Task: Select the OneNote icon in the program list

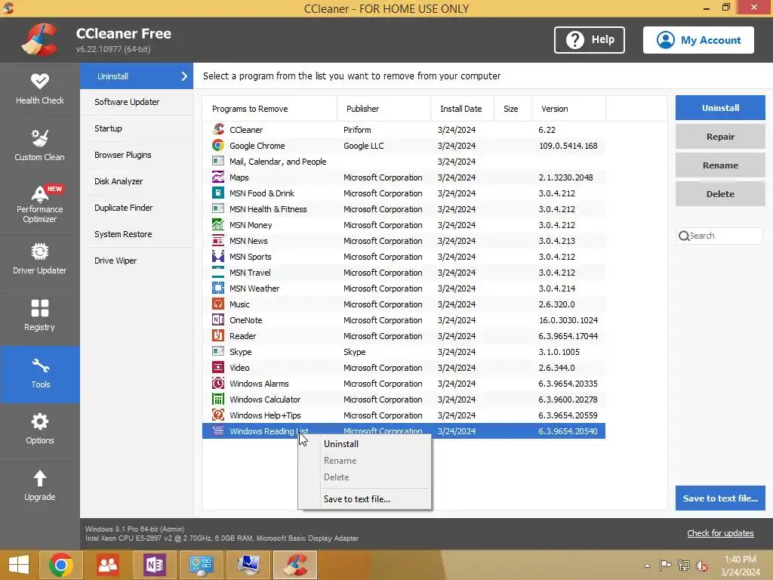Action: pyautogui.click(x=218, y=319)
